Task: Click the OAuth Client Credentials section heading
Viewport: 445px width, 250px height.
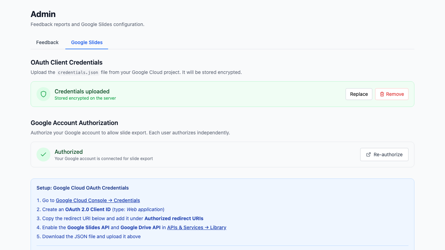Action: [x=66, y=62]
